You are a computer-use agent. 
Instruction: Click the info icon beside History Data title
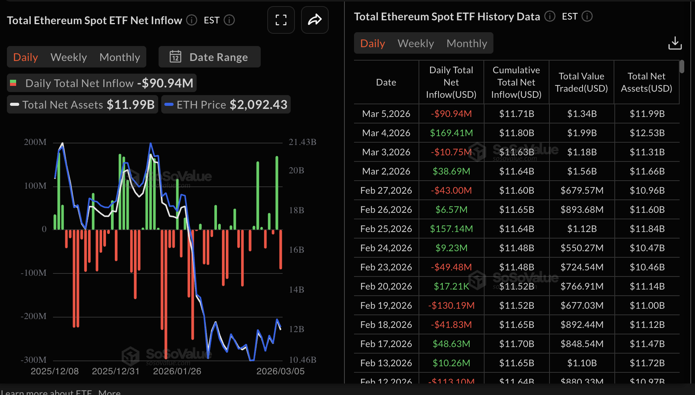point(550,16)
